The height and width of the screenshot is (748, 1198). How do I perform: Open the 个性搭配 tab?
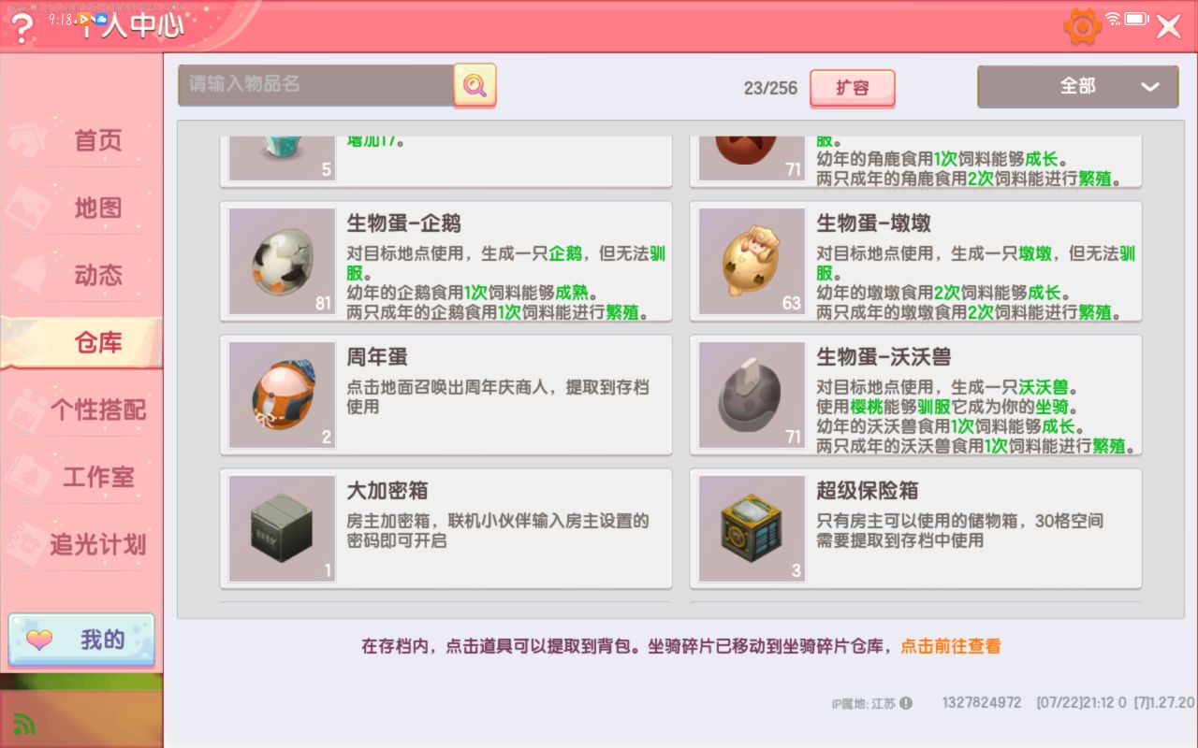coord(97,410)
